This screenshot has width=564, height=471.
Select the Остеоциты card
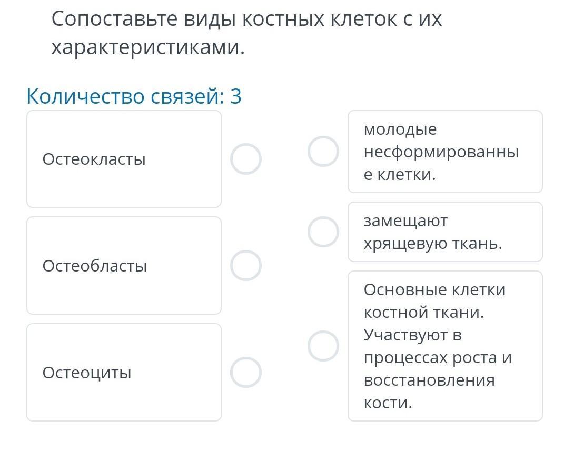coord(124,373)
